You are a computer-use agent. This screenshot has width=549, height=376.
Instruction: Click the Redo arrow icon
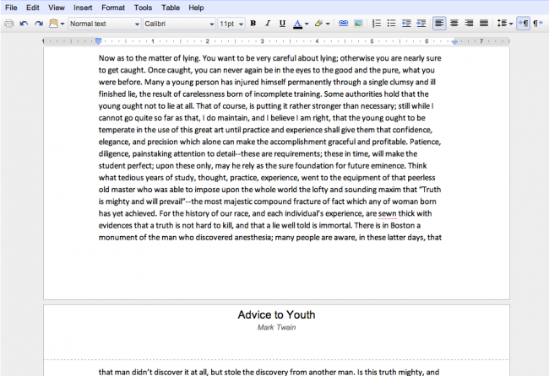(x=37, y=24)
